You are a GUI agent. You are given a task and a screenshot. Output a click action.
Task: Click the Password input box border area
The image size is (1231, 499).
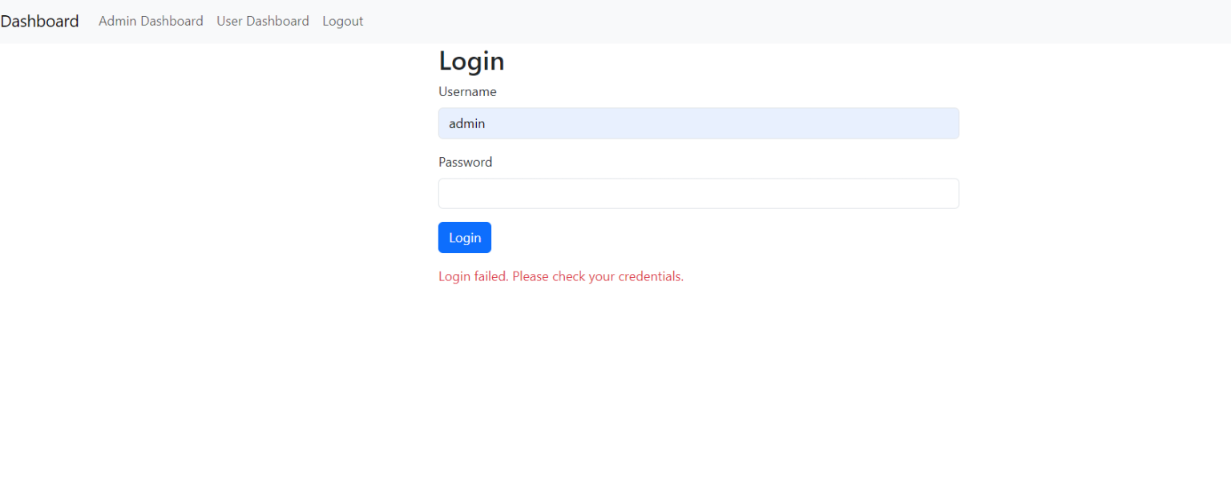[x=697, y=193]
